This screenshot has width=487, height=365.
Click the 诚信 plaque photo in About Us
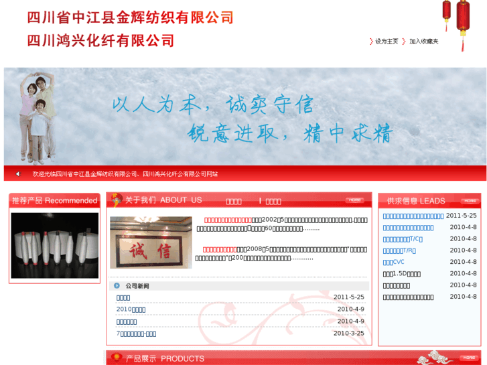click(x=151, y=242)
